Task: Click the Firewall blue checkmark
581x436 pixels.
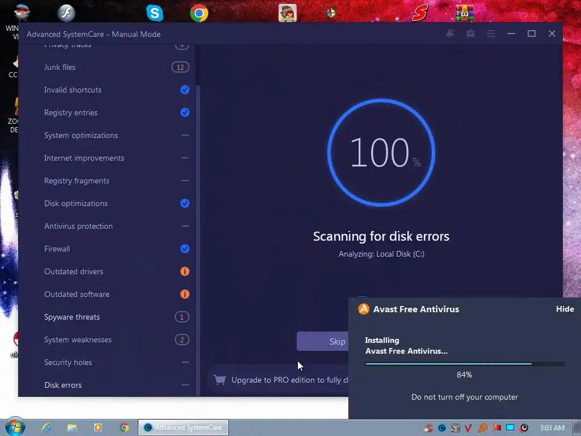Action: (x=184, y=249)
